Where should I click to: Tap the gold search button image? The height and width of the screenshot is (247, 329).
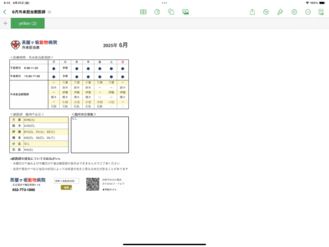pos(66,188)
